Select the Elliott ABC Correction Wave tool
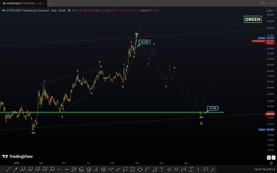277x173 pixels. coord(30,169)
